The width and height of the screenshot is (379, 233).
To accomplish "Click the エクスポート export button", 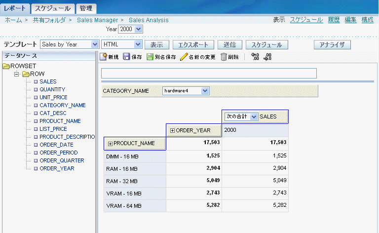I will click(193, 45).
